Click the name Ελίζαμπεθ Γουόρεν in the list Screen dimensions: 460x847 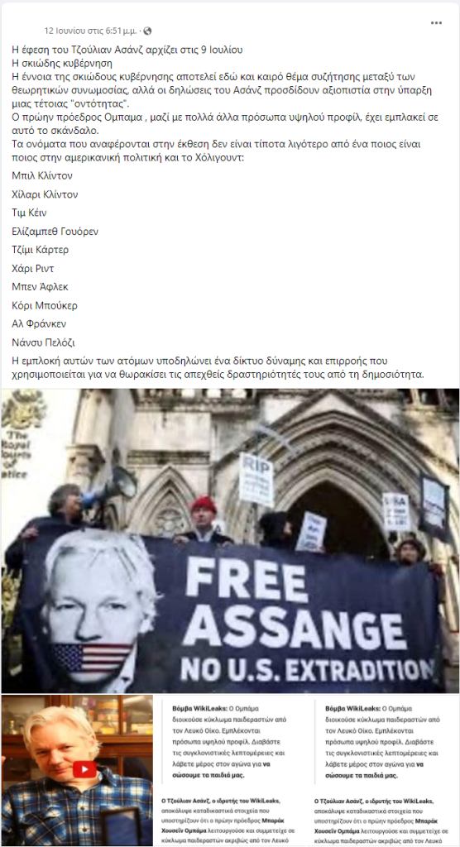coord(55,232)
